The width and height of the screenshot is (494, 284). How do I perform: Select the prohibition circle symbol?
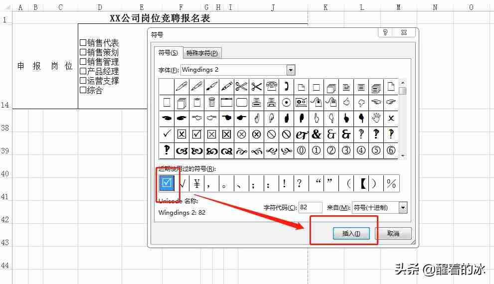tap(272, 134)
